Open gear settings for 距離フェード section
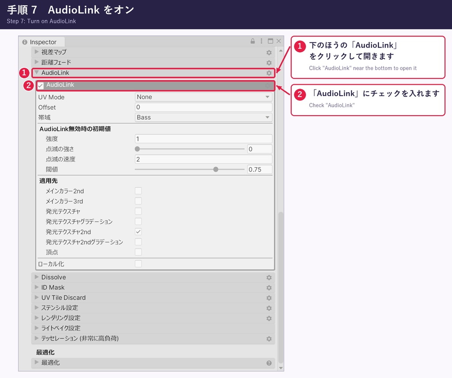The image size is (452, 378). (269, 63)
